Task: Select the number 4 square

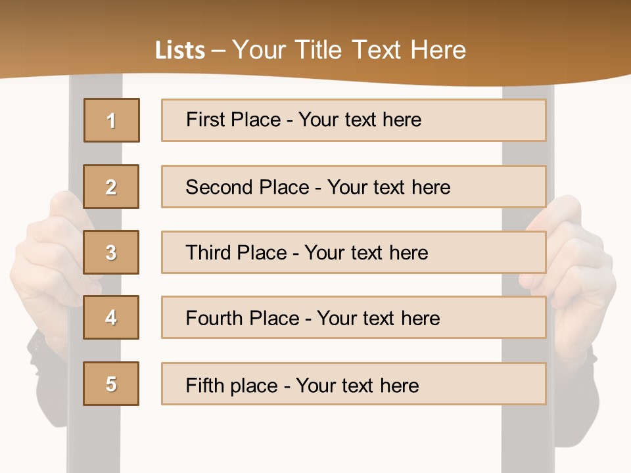Action: click(111, 317)
